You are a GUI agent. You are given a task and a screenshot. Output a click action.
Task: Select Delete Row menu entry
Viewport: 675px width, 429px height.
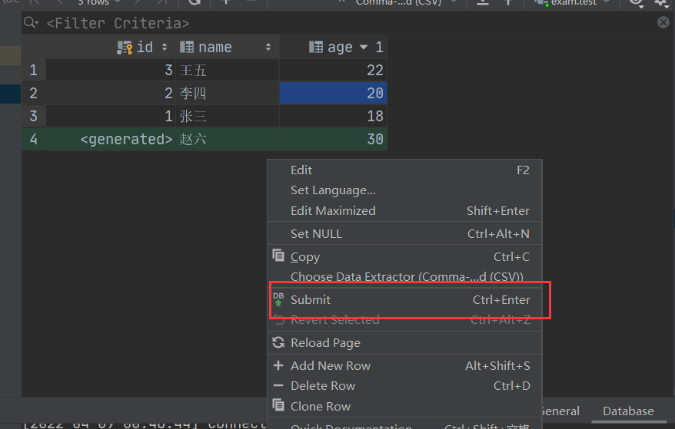[x=404, y=386]
